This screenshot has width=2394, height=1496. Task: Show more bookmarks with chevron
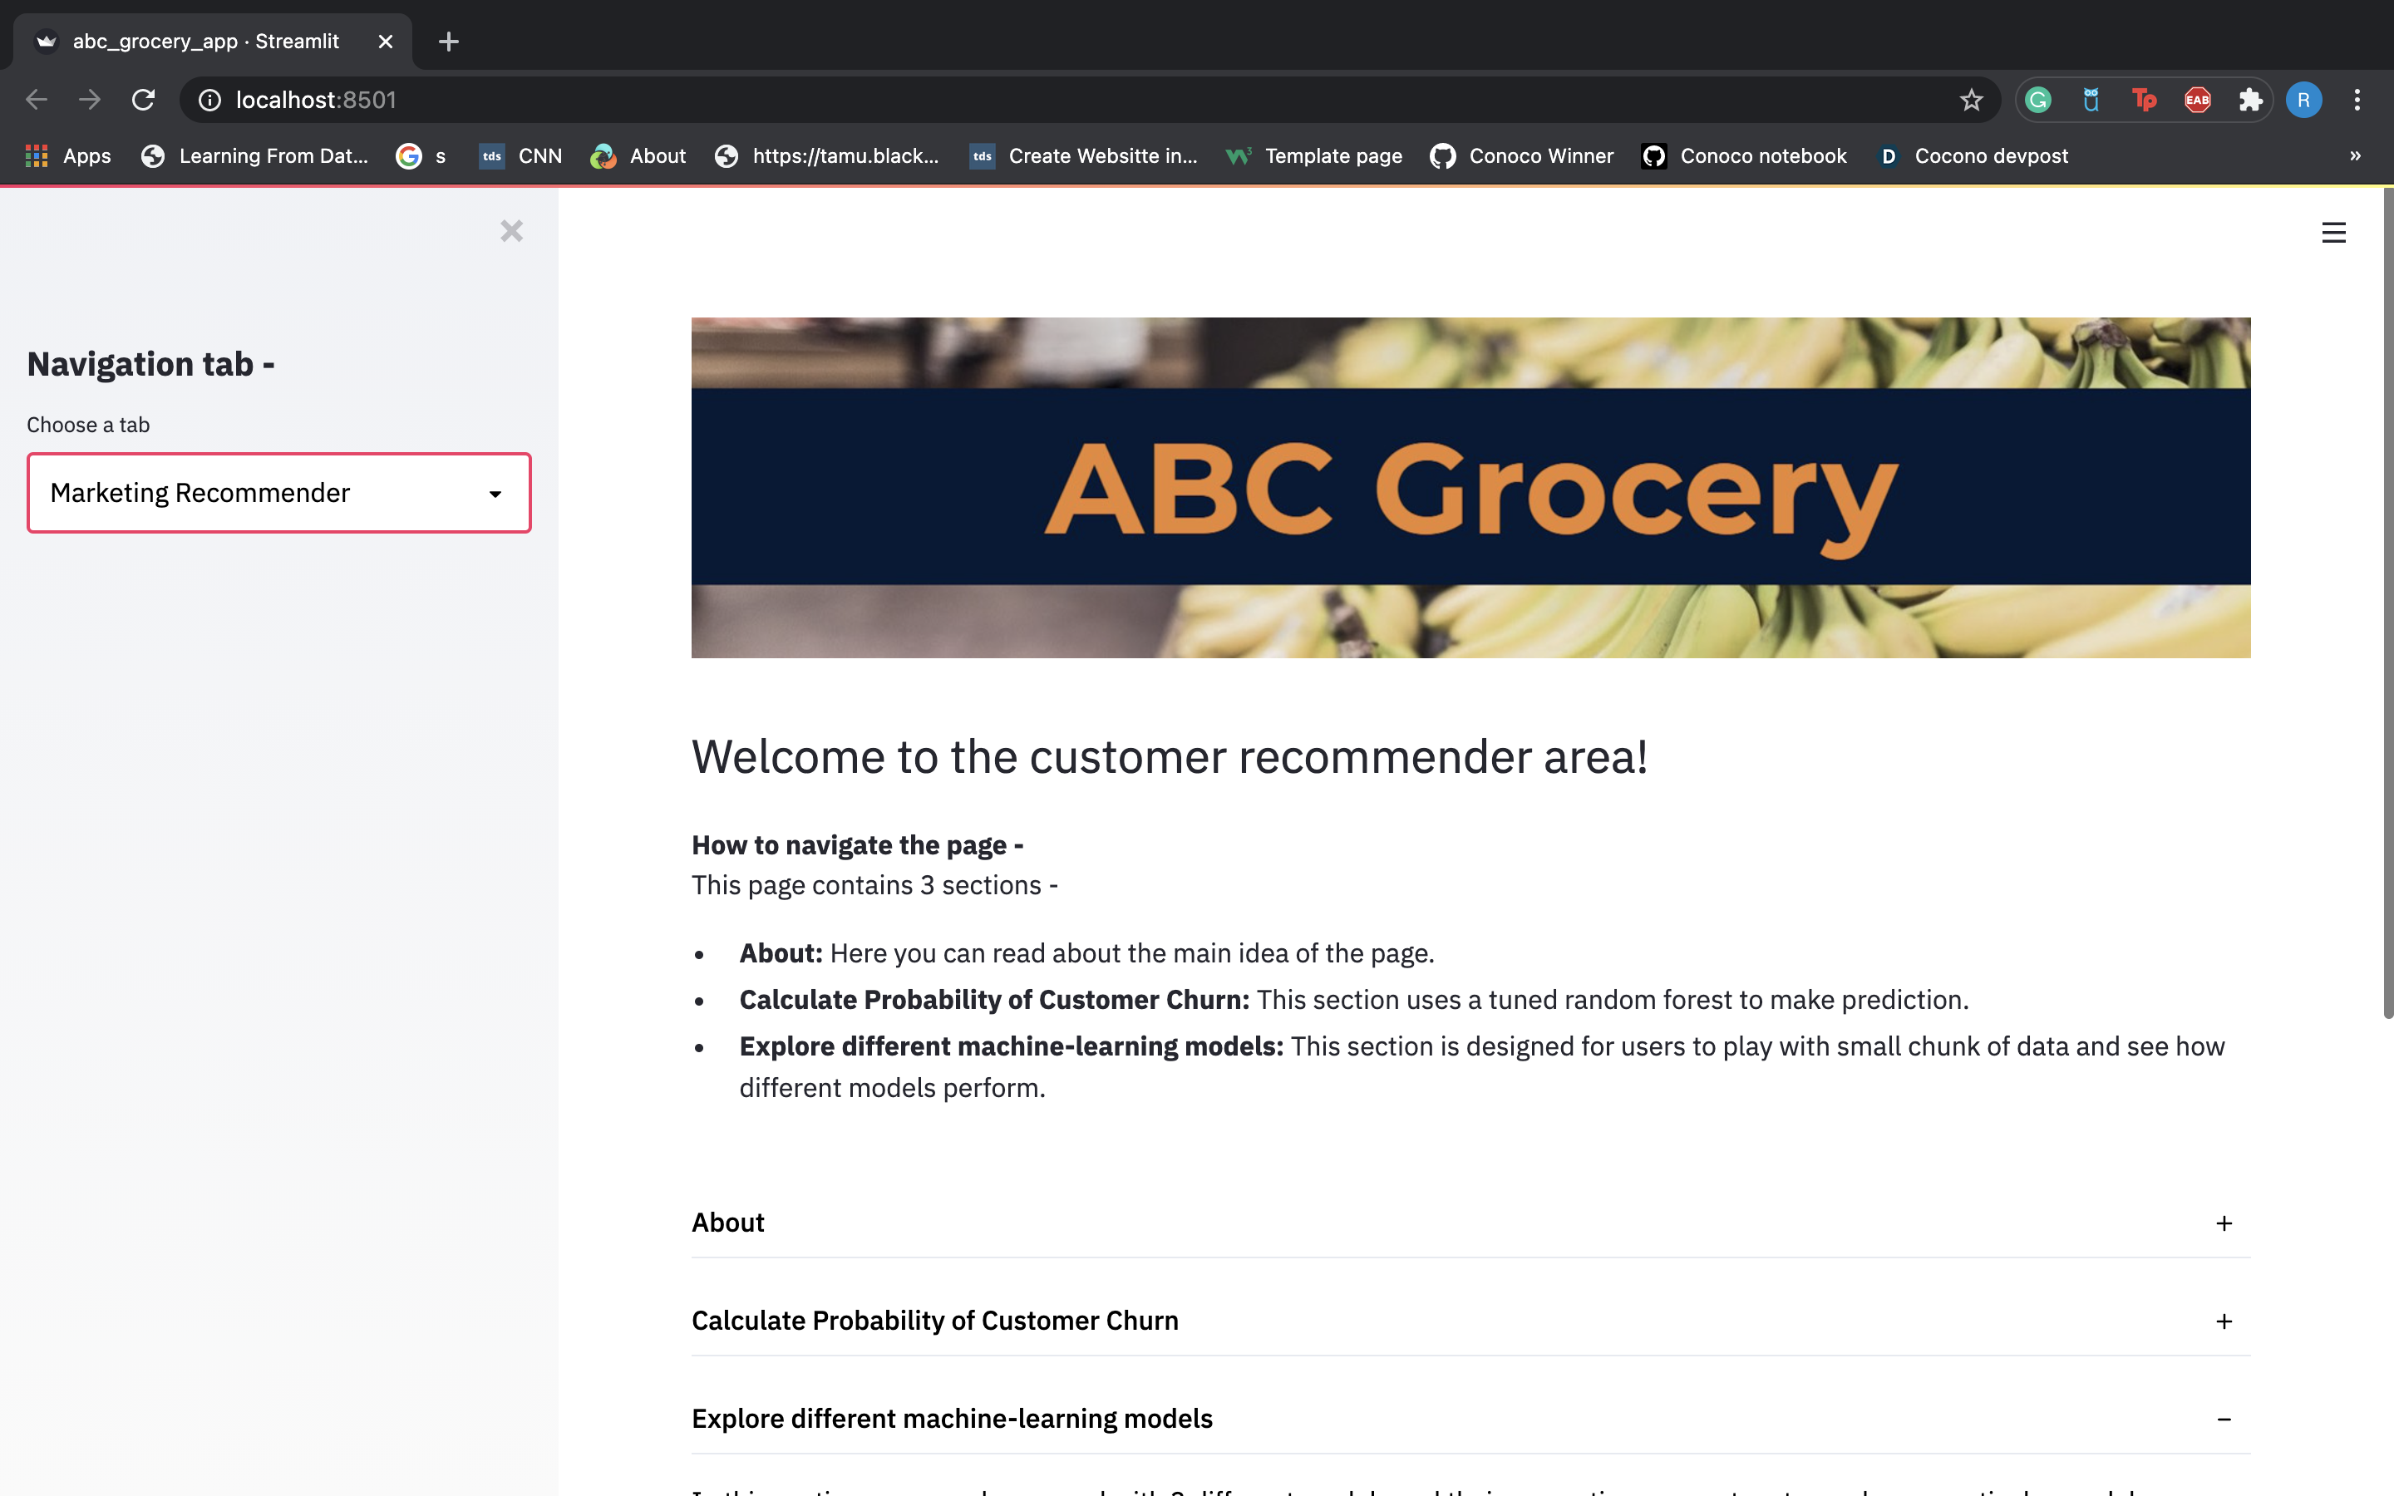2354,156
